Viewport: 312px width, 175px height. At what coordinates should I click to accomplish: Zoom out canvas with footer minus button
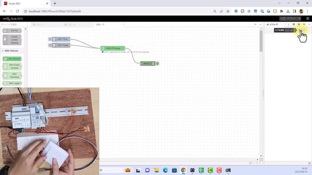(x=253, y=163)
